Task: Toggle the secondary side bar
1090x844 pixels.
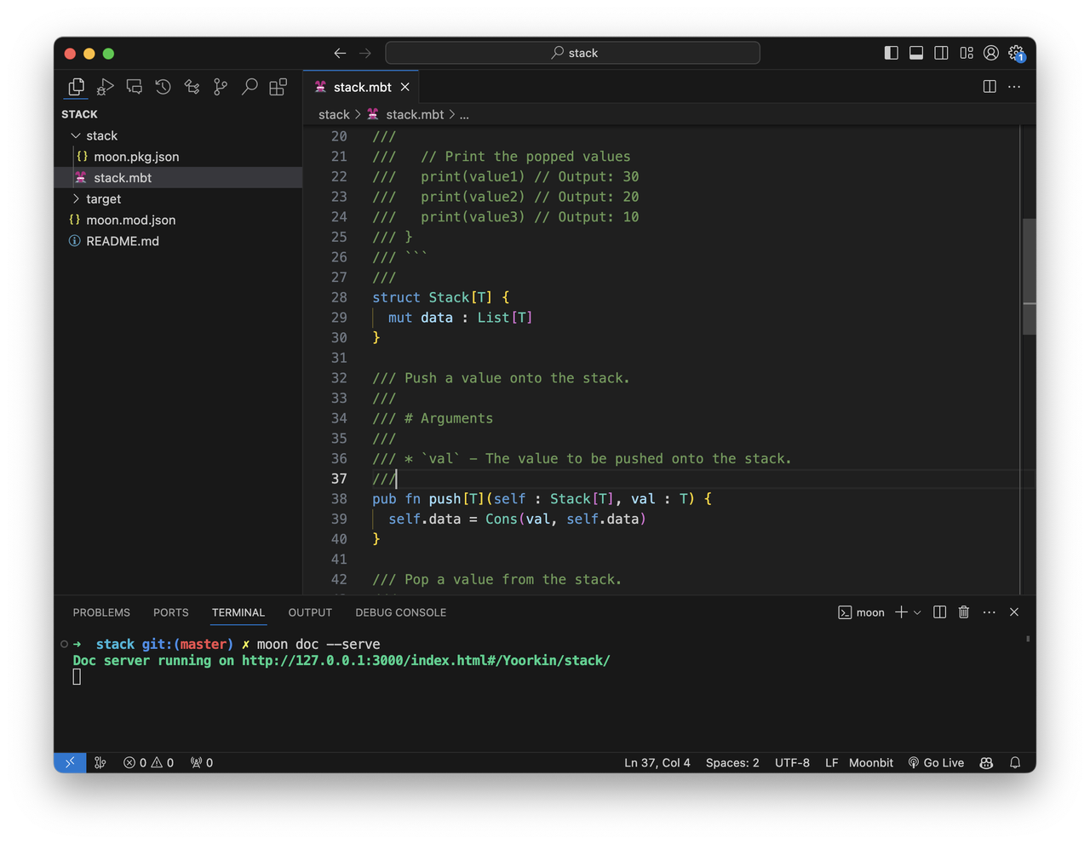Action: 941,53
